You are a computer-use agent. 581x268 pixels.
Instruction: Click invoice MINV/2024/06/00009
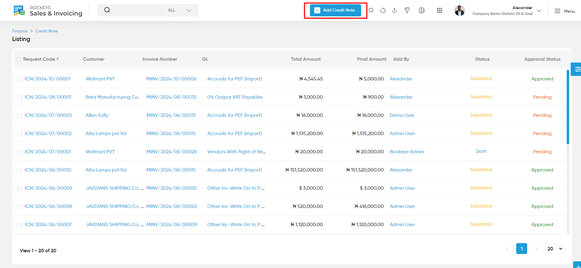click(172, 225)
